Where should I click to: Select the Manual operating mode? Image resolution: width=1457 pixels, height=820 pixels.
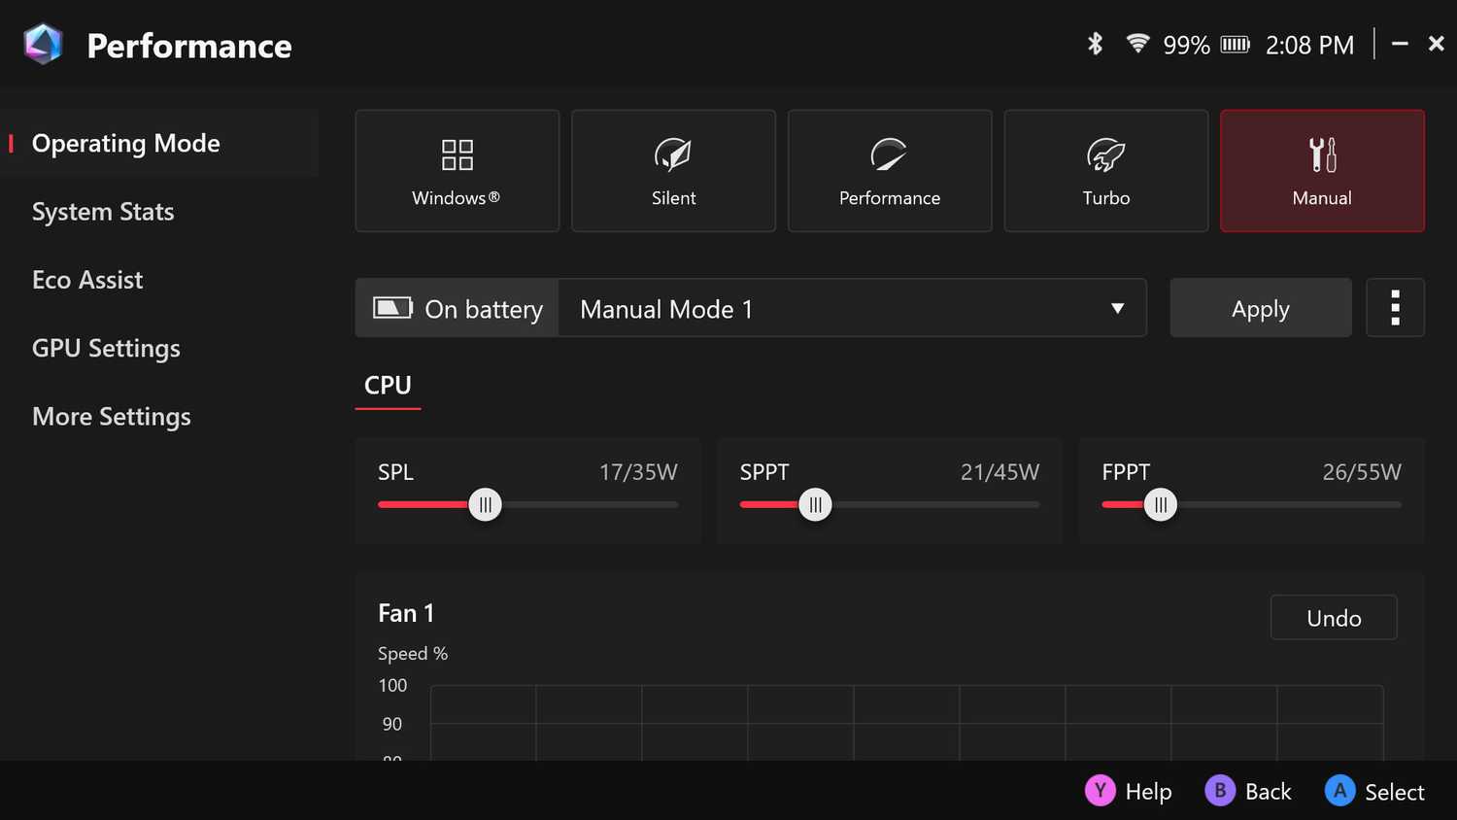[x=1321, y=170]
